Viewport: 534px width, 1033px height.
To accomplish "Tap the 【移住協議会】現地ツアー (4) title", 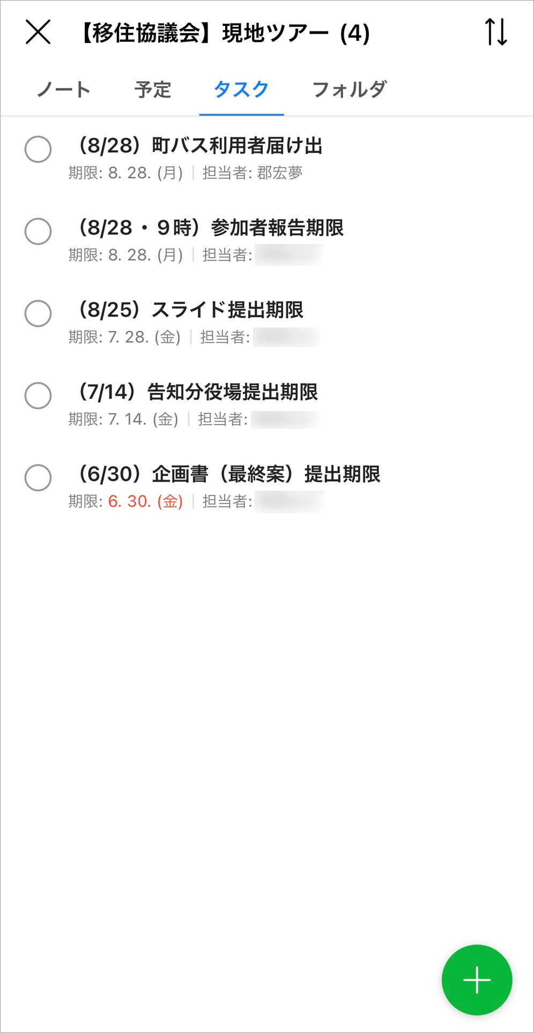I will pos(225,33).
